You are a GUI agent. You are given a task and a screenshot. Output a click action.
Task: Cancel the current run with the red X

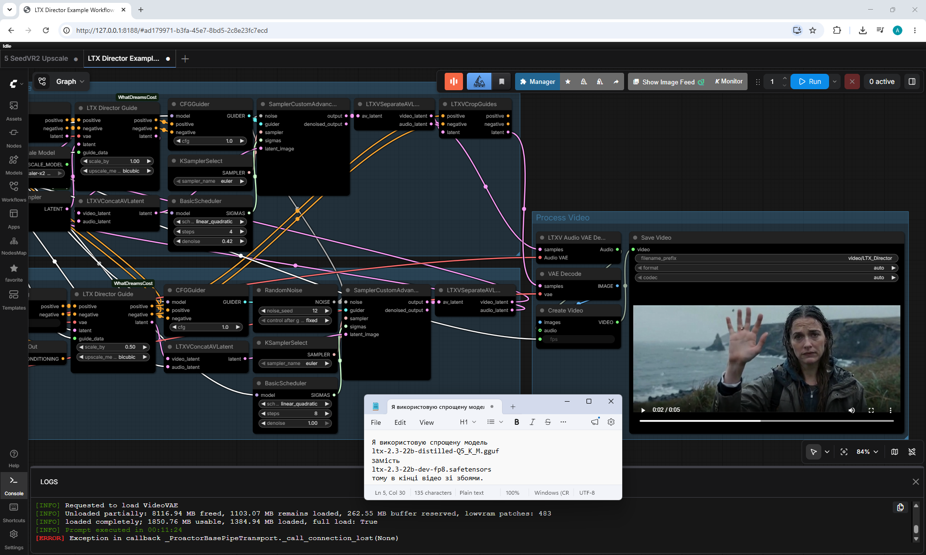[852, 81]
